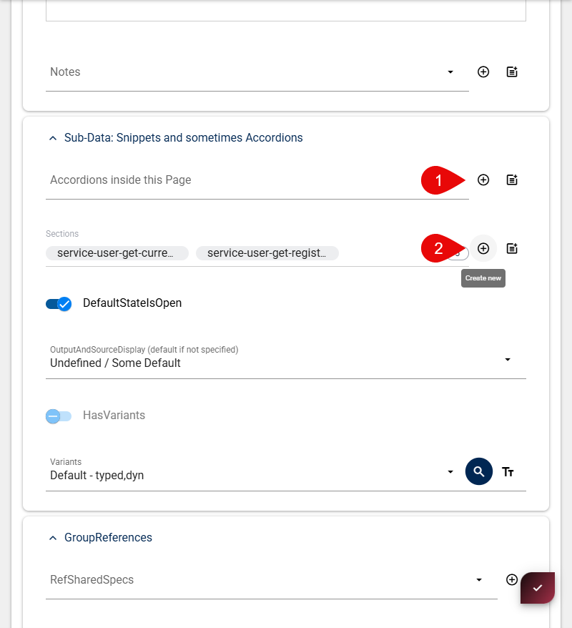This screenshot has height=628, width=572.
Task: Open the Notes dropdown arrow
Action: click(450, 72)
